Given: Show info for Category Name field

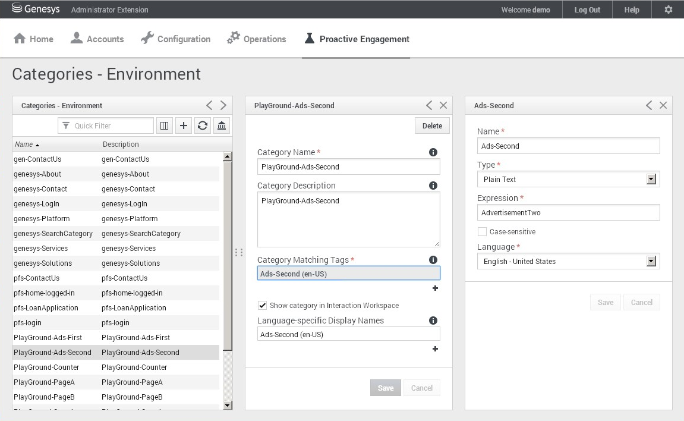Looking at the screenshot, I should 433,152.
